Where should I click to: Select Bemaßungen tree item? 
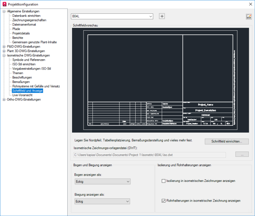tap(21, 82)
